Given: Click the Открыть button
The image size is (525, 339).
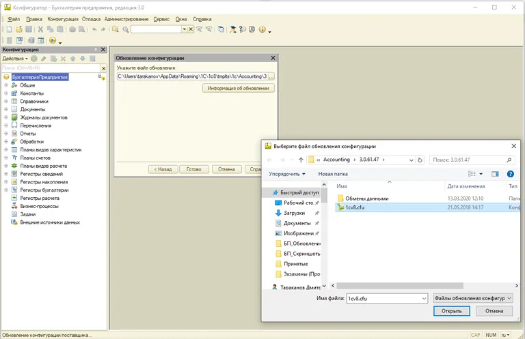Looking at the screenshot, I should tap(451, 311).
